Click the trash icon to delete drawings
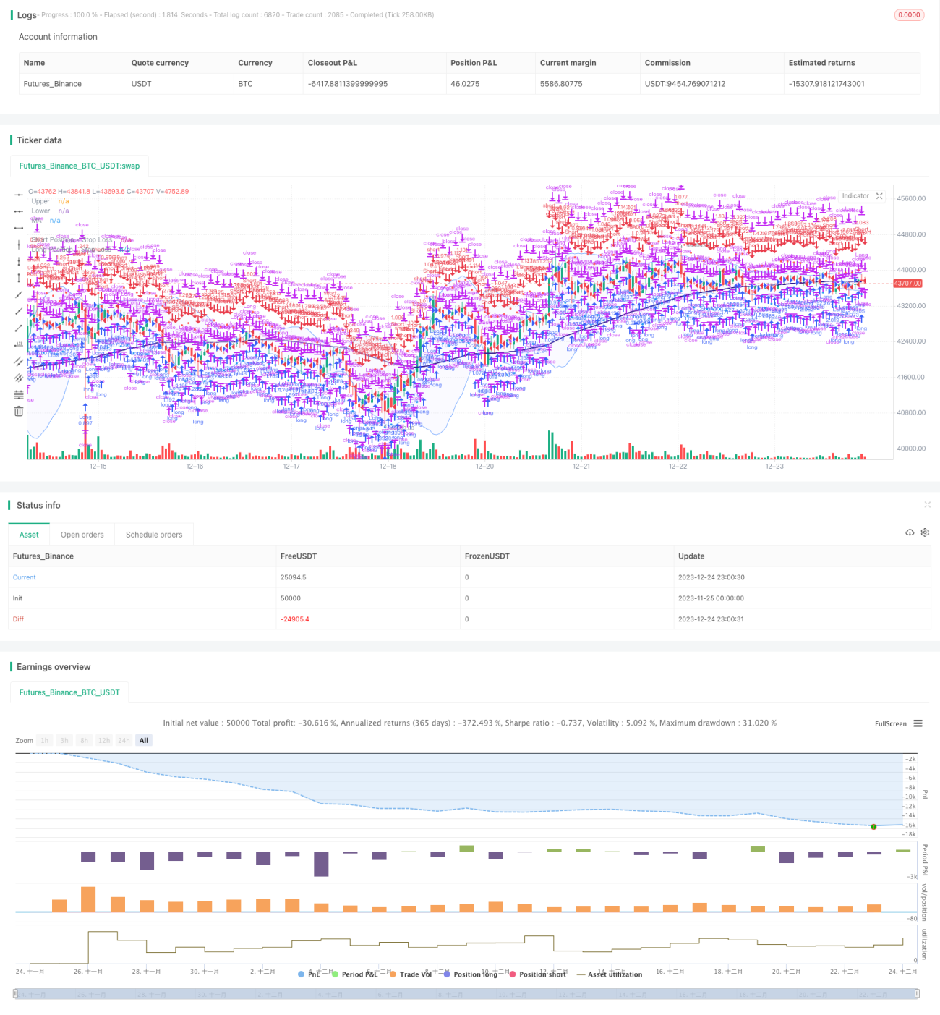 [19, 411]
